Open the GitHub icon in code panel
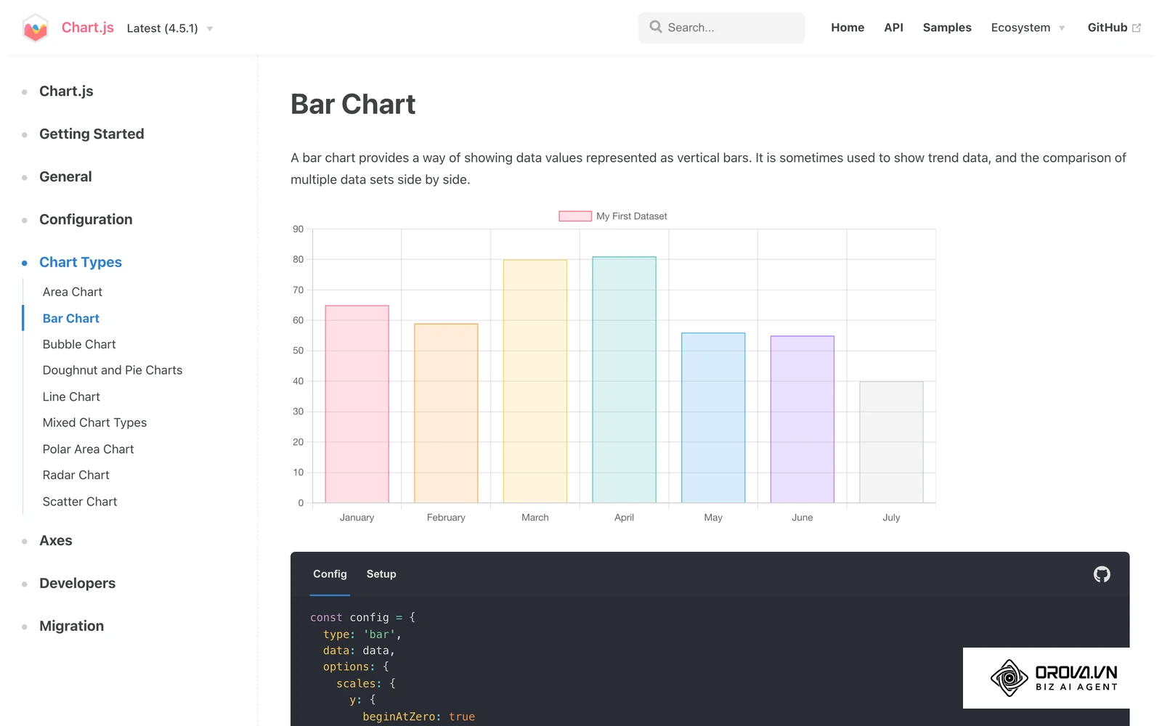 tap(1102, 574)
